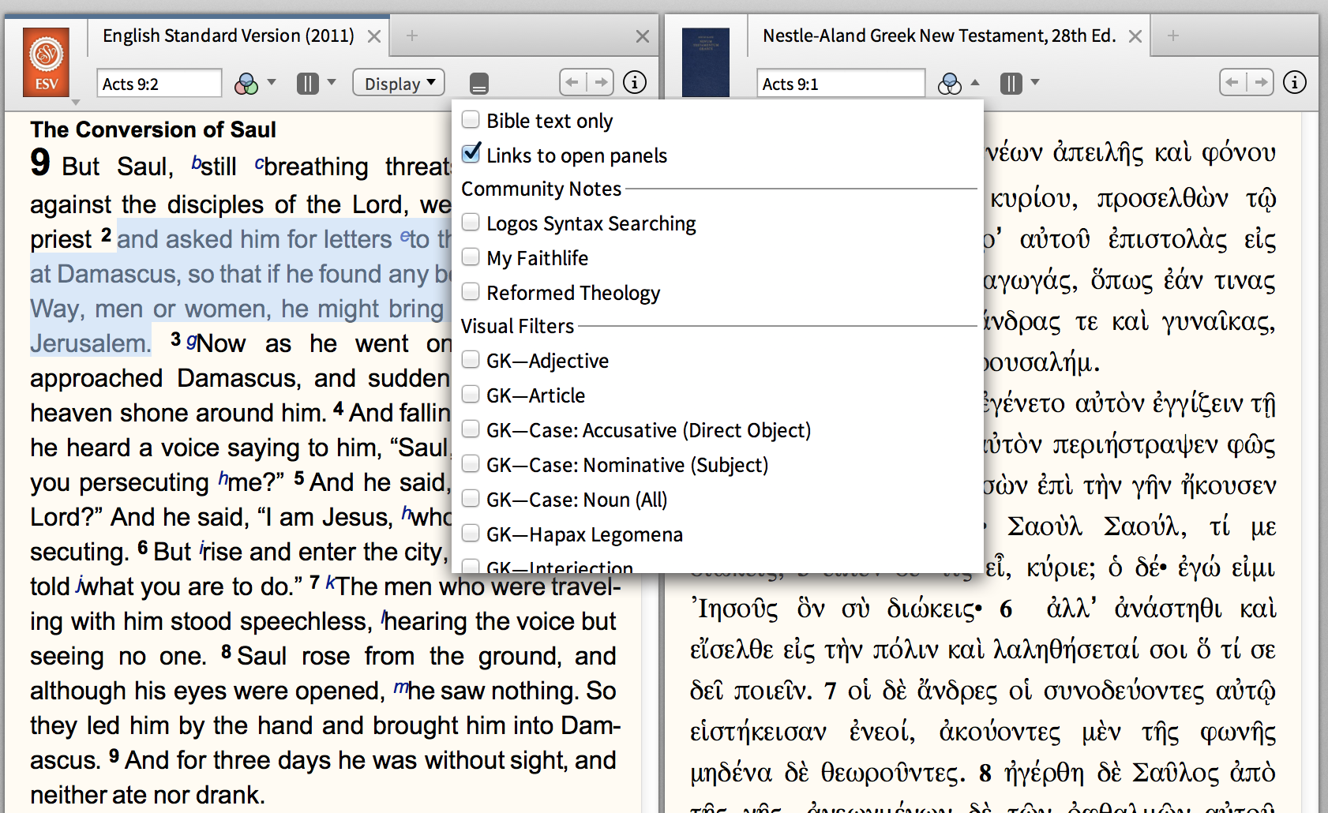
Task: Click the ESV book cover icon
Action: pyautogui.click(x=46, y=62)
